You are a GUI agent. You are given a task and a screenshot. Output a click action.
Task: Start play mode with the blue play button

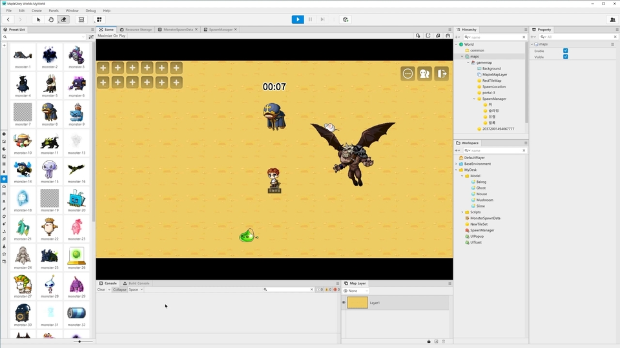(x=298, y=19)
